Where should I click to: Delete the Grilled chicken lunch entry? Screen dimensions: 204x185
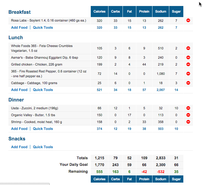188,64
